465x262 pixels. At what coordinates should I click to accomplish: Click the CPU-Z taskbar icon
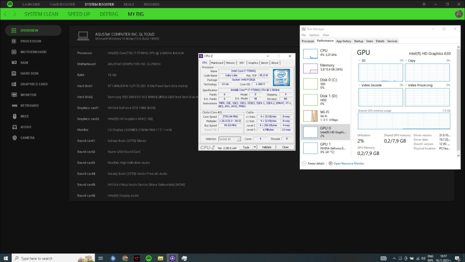[173, 258]
